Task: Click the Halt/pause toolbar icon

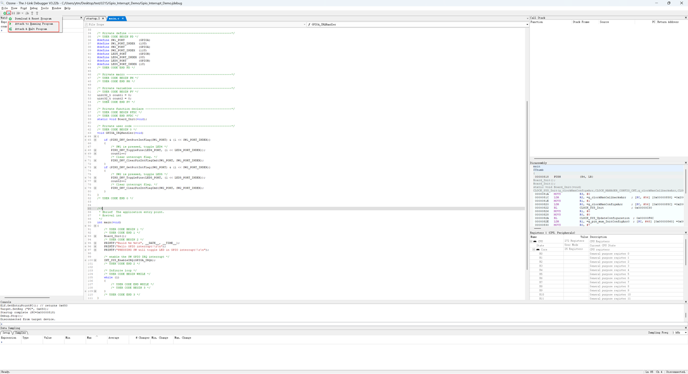Action: pyautogui.click(x=13, y=13)
